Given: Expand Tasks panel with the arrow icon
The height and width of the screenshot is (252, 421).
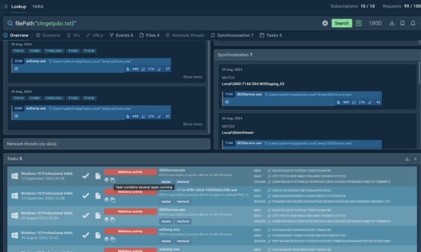Looking at the screenshot, I should point(414,159).
